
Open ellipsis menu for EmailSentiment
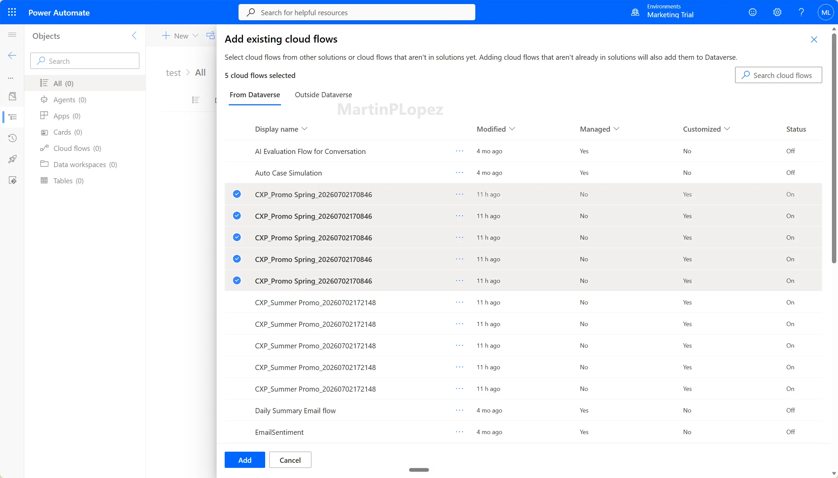459,432
